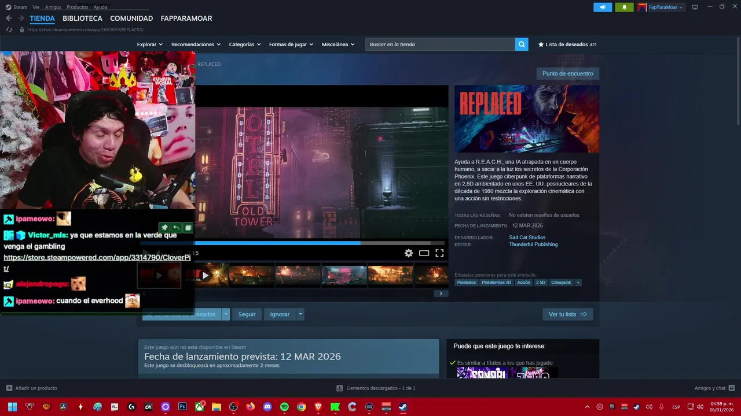Expand the Categorías dropdown
741x416 pixels.
click(244, 44)
